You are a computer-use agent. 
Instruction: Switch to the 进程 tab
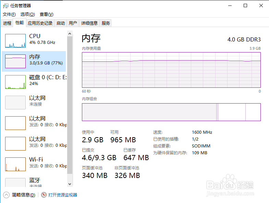(7, 23)
